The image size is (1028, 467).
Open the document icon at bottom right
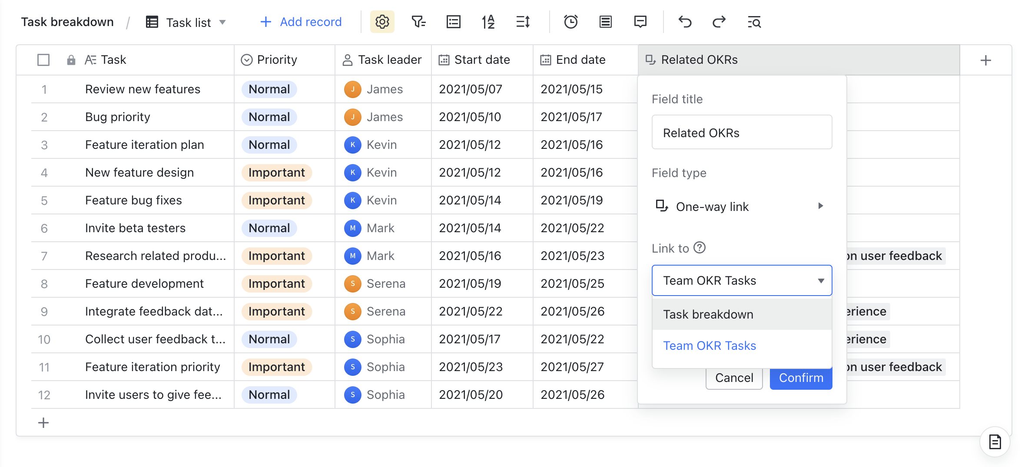pos(995,442)
